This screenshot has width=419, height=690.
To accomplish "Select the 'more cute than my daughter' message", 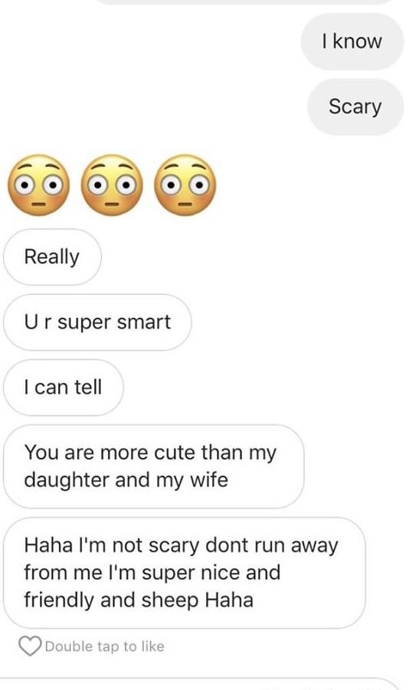I will point(153,466).
